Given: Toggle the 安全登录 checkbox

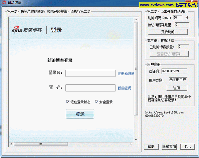Looking at the screenshot, I should 96,102.
